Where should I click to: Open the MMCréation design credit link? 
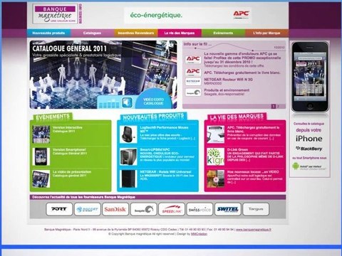pyautogui.click(x=199, y=234)
